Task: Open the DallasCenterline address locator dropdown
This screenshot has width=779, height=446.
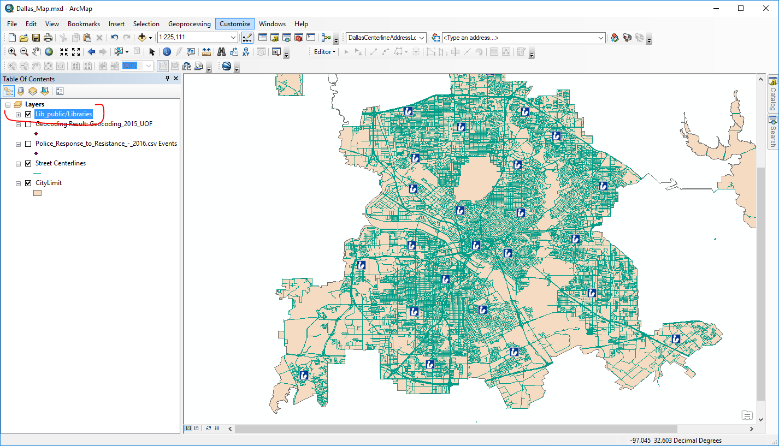Action: coord(421,38)
